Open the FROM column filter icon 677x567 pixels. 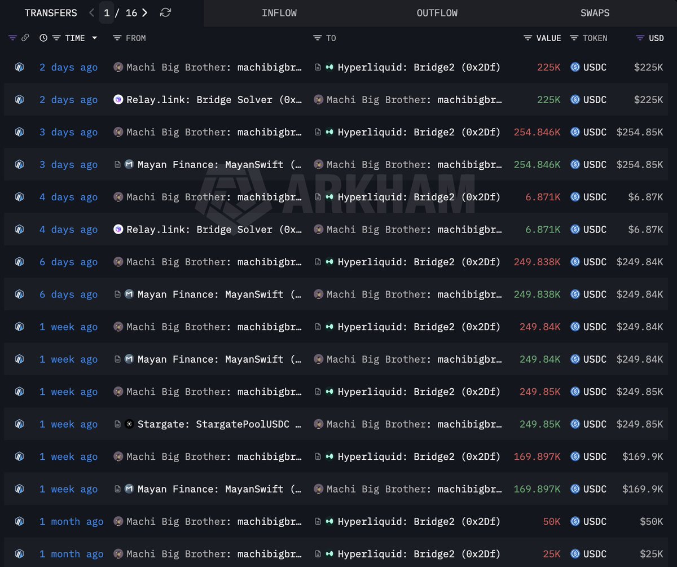coord(117,38)
